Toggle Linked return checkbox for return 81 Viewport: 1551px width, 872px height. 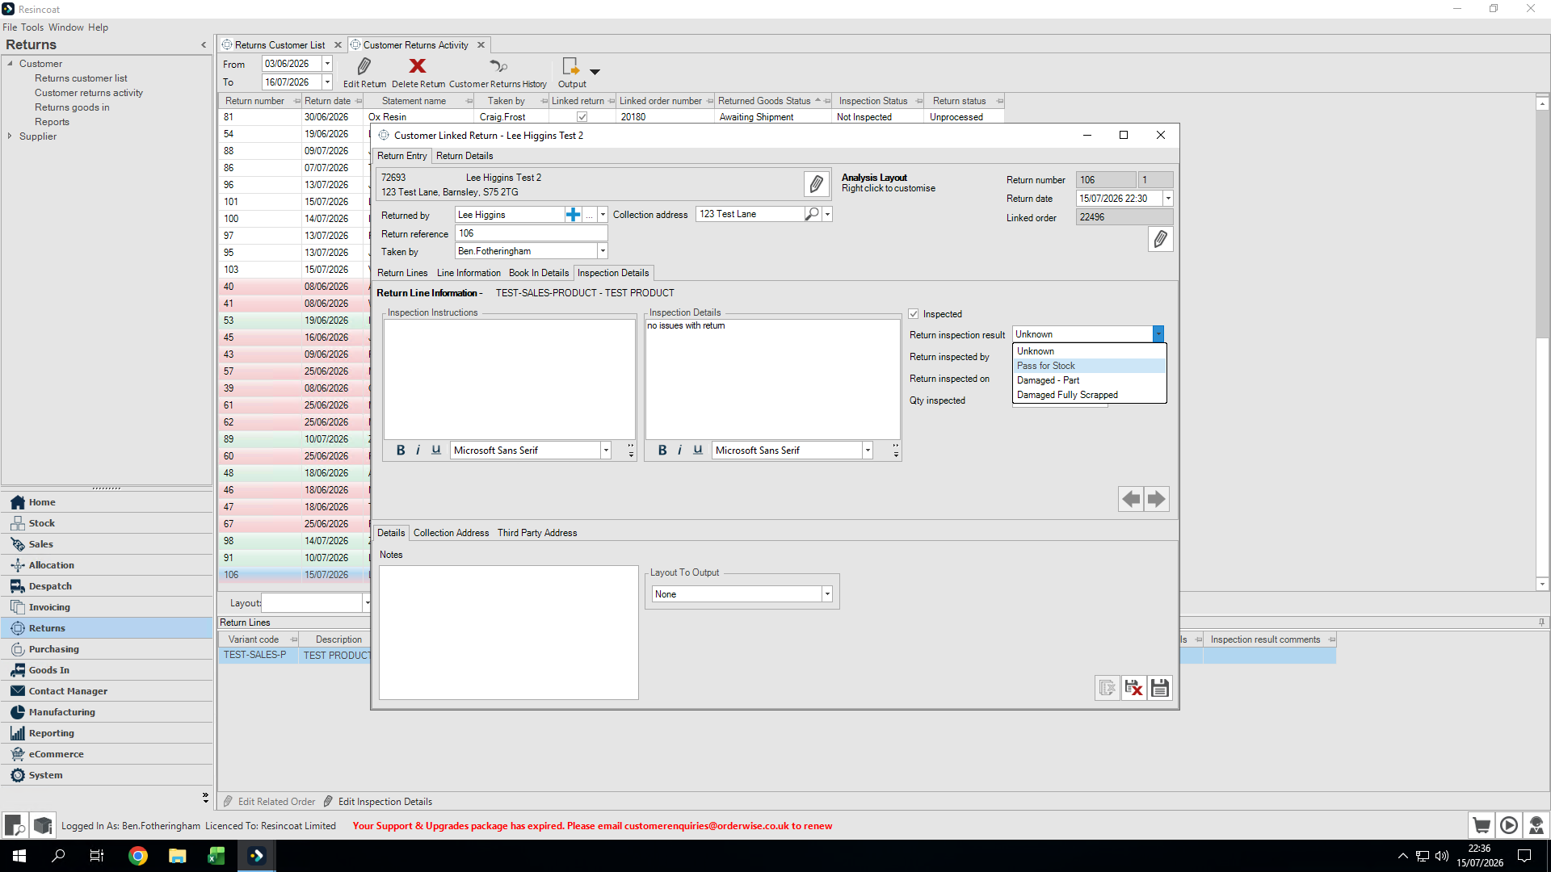[x=582, y=117]
